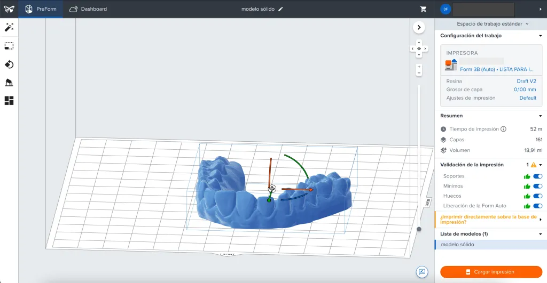
Task: Open the feedback chat icon
Action: [x=422, y=272]
